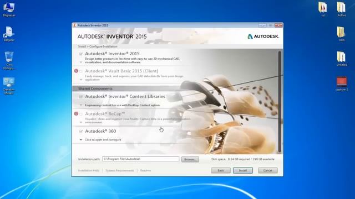Click the Autodesk 360 title text
Image resolution: width=355 pixels, height=199 pixels.
click(x=100, y=131)
